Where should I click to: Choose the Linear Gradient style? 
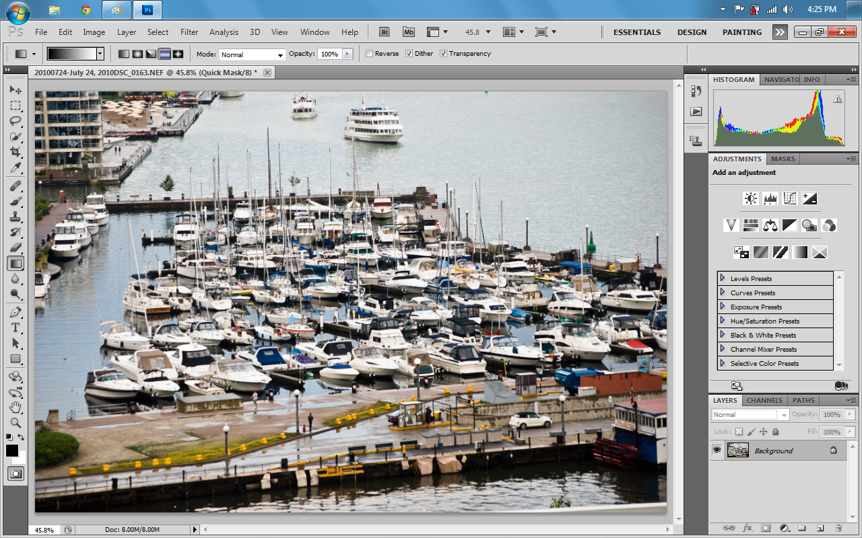tap(123, 54)
